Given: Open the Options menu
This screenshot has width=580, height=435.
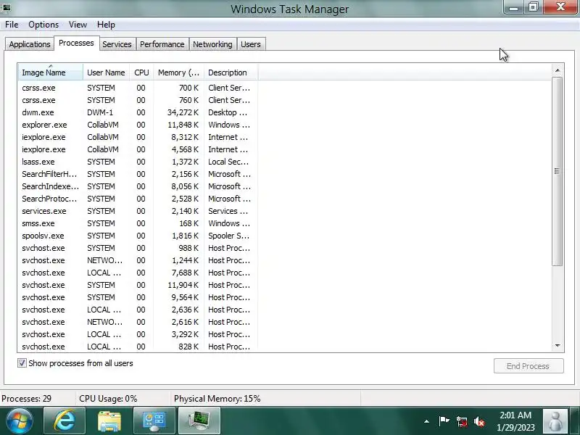Looking at the screenshot, I should click(43, 25).
